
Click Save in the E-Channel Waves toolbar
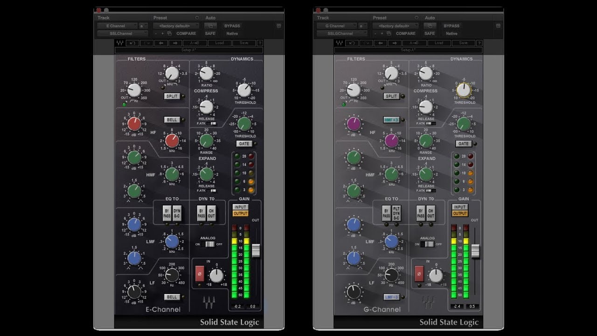click(x=244, y=43)
